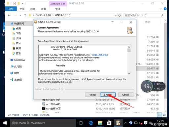Select 此电脑 in the navigation pane
Viewport: 169px width, 127px height.
point(16,66)
